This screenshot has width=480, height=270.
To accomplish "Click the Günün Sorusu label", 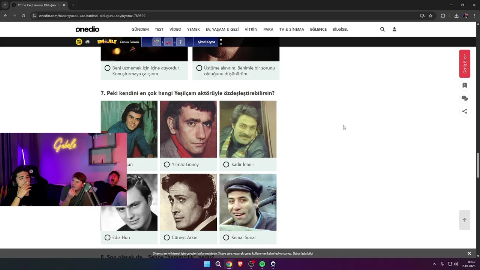I will [x=129, y=42].
